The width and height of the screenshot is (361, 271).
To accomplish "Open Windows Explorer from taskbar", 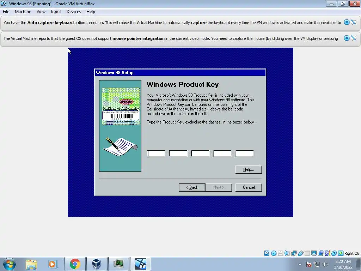I will (31, 264).
